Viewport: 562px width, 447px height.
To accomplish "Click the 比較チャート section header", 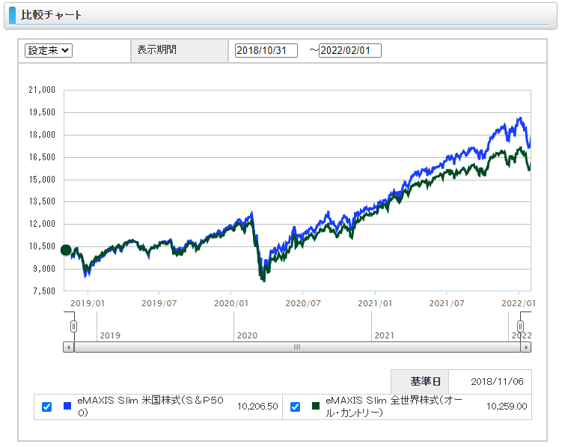I will (x=52, y=15).
